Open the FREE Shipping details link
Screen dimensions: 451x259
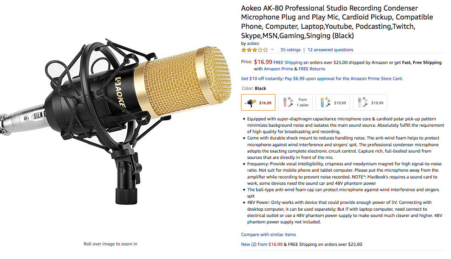click(288, 62)
